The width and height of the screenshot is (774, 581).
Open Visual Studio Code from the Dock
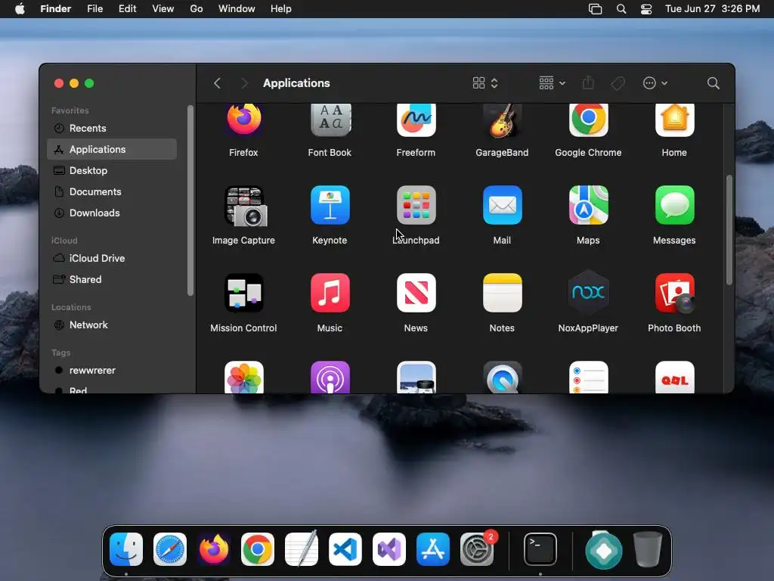click(345, 549)
